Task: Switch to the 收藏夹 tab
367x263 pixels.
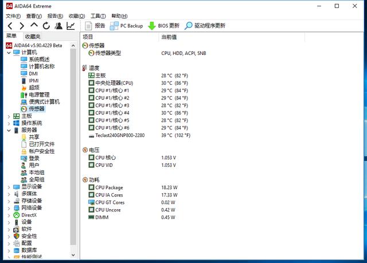Action: [x=33, y=37]
